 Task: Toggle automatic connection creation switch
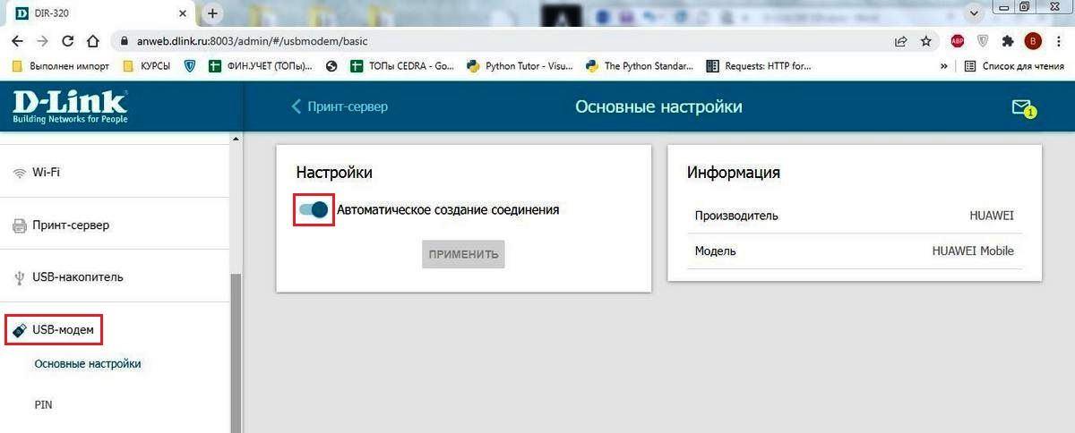(x=314, y=209)
